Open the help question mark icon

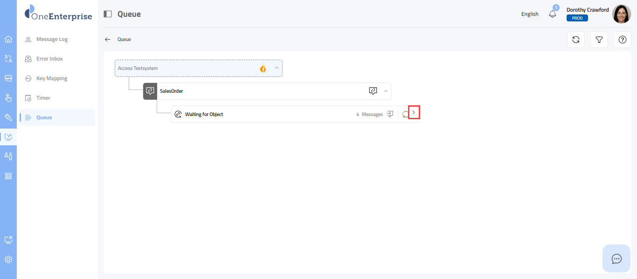pos(622,40)
